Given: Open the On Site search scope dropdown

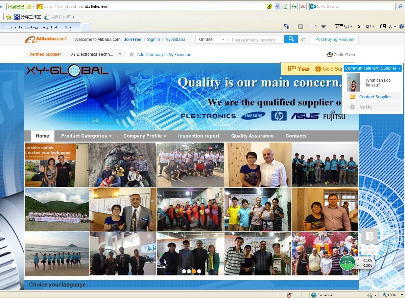Looking at the screenshot, I should coord(212,40).
